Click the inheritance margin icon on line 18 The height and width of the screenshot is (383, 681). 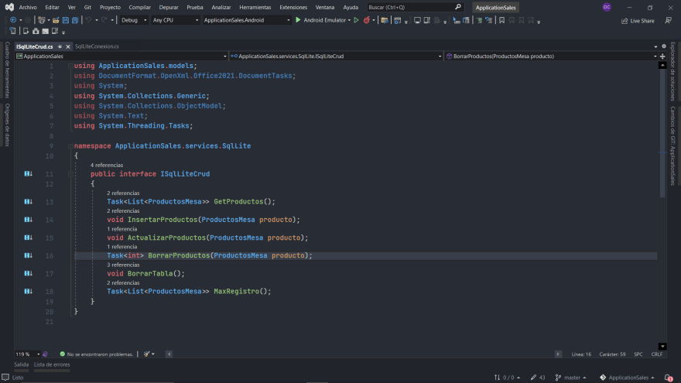tap(28, 291)
